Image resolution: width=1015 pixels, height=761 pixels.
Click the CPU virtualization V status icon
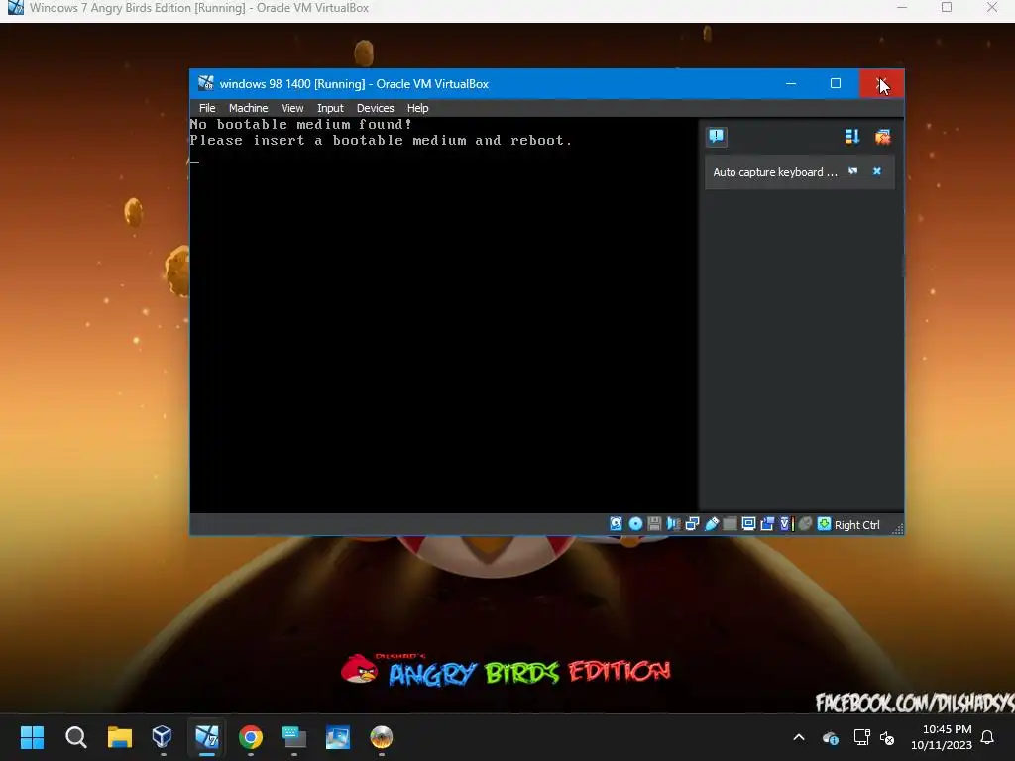[x=786, y=523]
